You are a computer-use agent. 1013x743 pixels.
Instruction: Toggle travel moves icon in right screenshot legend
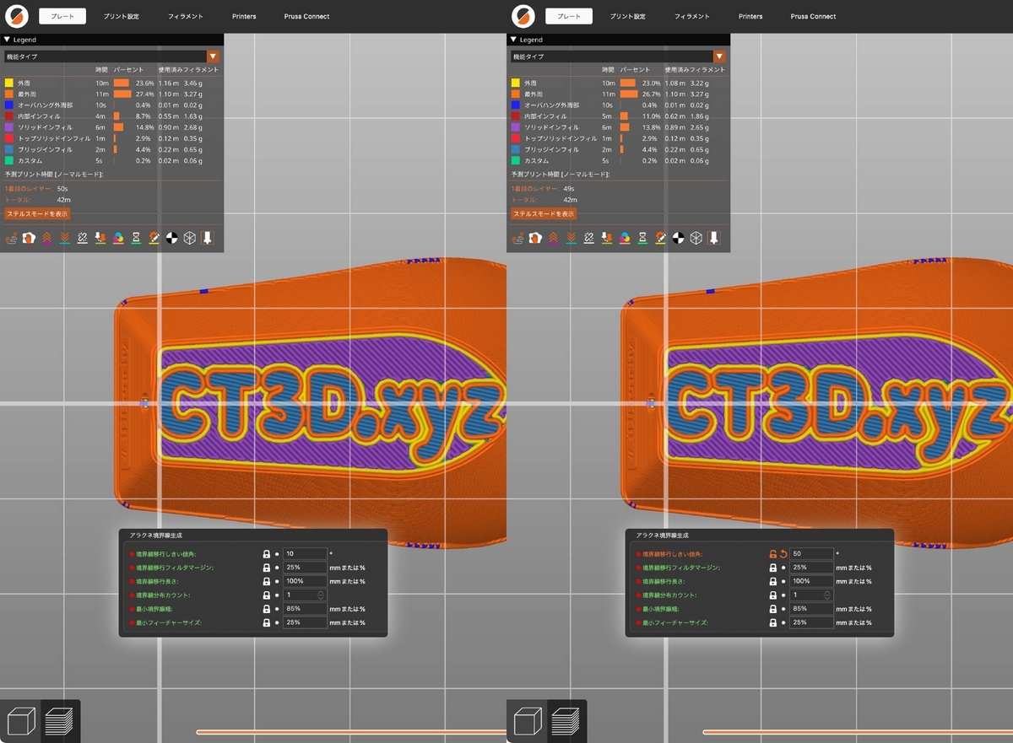(517, 238)
